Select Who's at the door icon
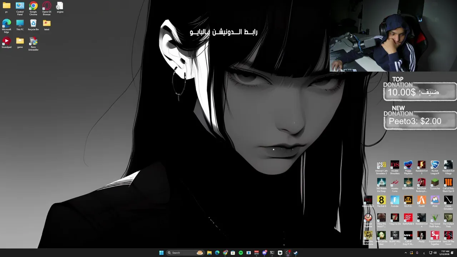 click(381, 238)
